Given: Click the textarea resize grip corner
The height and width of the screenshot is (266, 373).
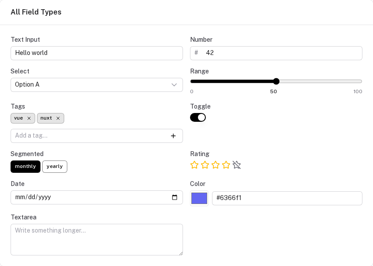Looking at the screenshot, I should click(x=181, y=253).
